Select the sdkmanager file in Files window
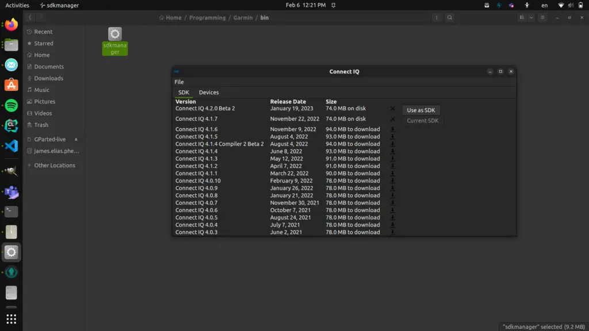The image size is (589, 331). tap(115, 41)
